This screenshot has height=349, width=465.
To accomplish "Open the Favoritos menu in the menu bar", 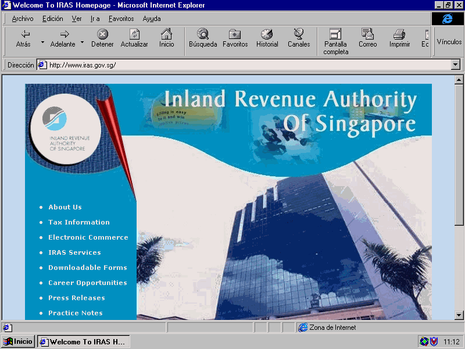I will 121,19.
